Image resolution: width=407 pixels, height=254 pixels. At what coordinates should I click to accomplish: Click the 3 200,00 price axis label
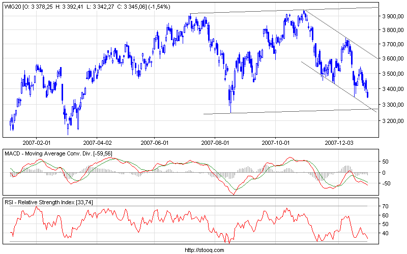pyautogui.click(x=393, y=121)
